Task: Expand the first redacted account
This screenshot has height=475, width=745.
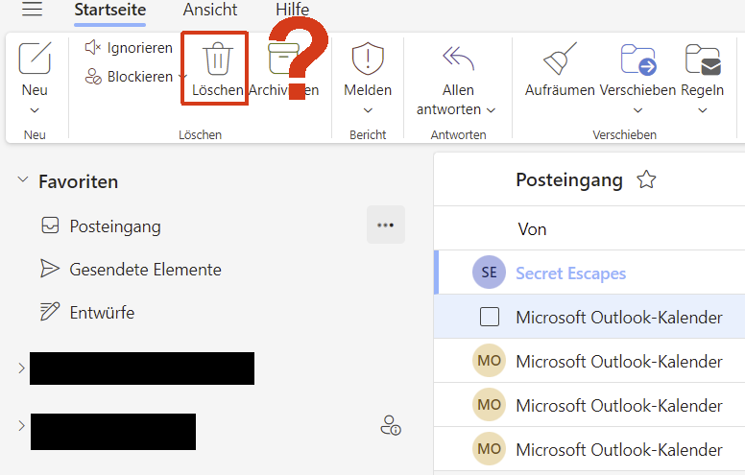Action: [21, 368]
